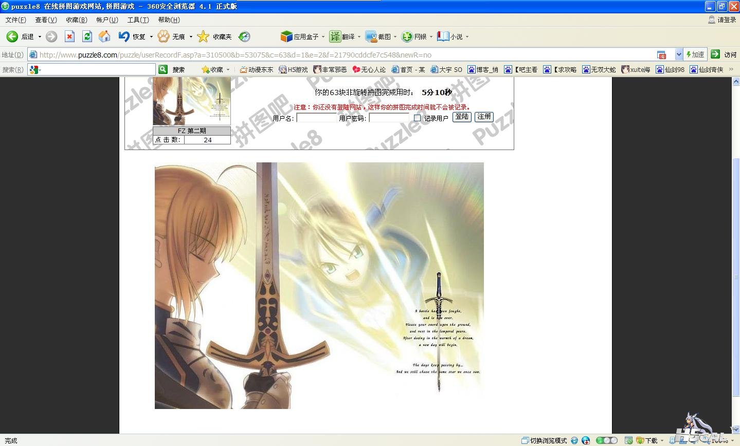Click the 恢复 restore icon

pos(123,36)
